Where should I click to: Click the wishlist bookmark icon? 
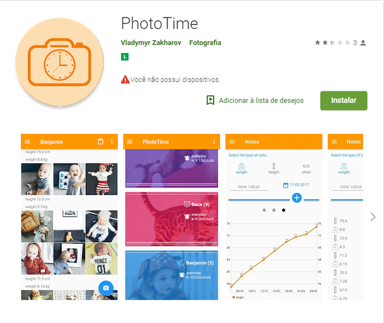pyautogui.click(x=211, y=100)
